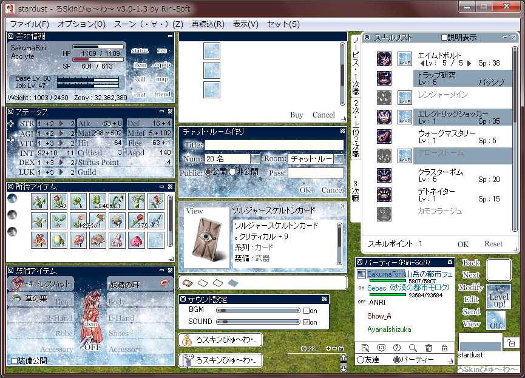Select the ウォーグマスタリー skill icon
This screenshot has width=525, height=378.
tap(384, 137)
